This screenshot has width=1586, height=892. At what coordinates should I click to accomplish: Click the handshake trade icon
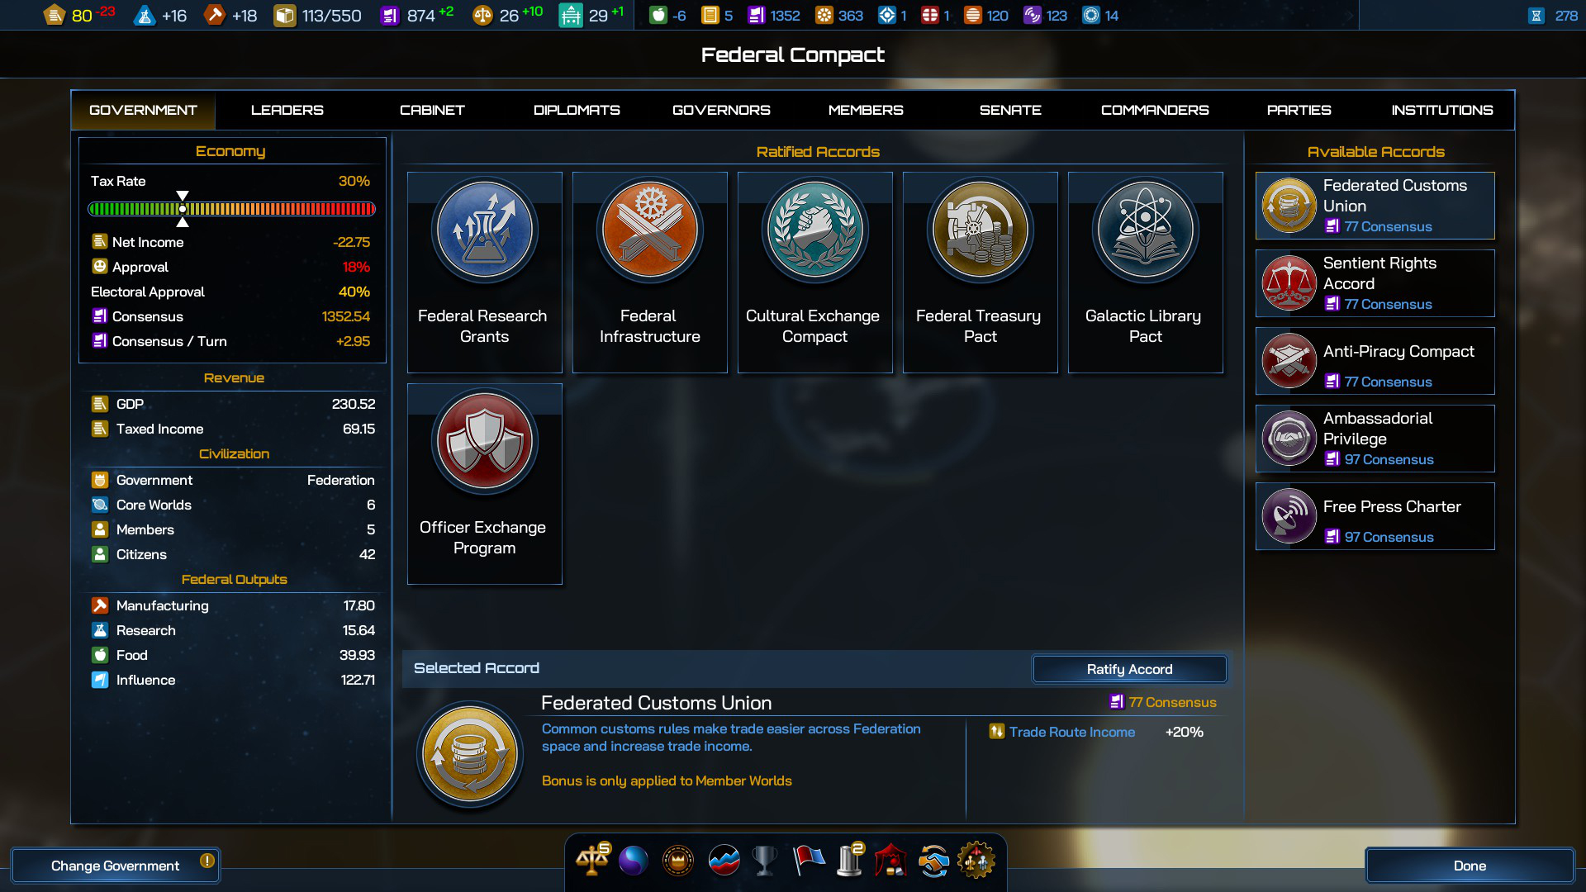tap(933, 861)
